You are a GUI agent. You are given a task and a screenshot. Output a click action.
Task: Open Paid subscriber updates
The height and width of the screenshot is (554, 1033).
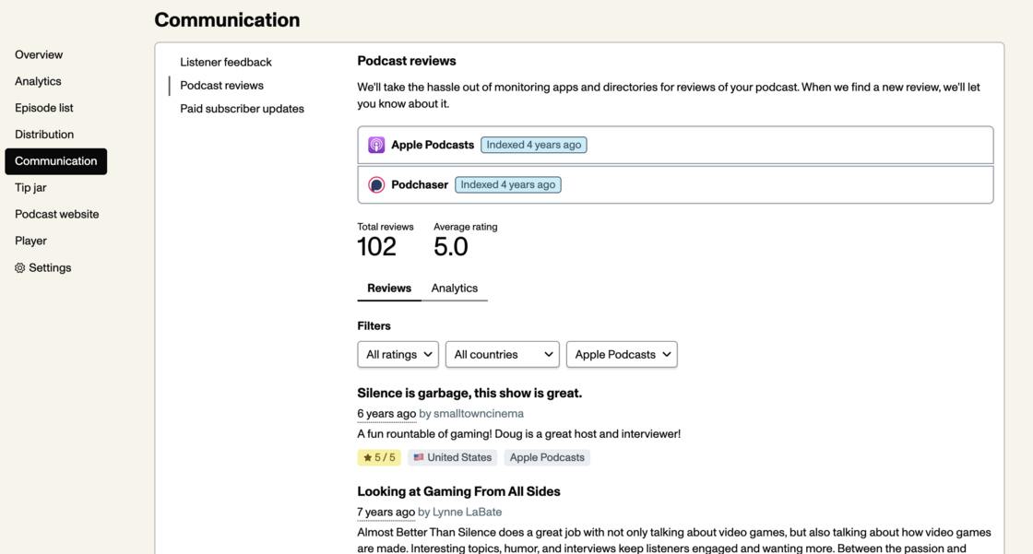point(242,109)
